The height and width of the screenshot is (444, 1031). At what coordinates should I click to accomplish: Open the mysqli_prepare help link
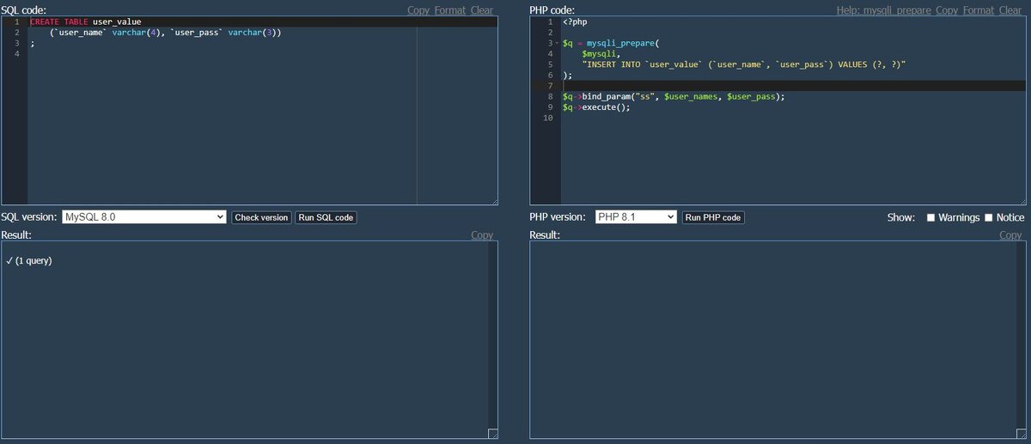point(884,10)
